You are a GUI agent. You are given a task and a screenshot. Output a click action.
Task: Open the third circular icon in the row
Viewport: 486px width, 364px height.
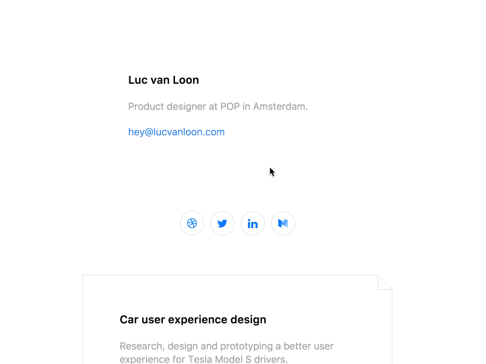[253, 223]
